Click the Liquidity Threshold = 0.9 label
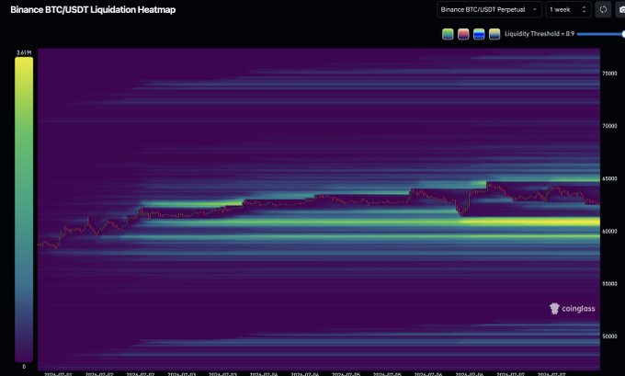This screenshot has width=625, height=376. (x=540, y=34)
